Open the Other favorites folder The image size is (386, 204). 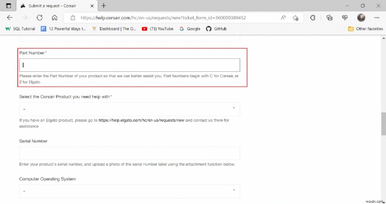pos(365,29)
